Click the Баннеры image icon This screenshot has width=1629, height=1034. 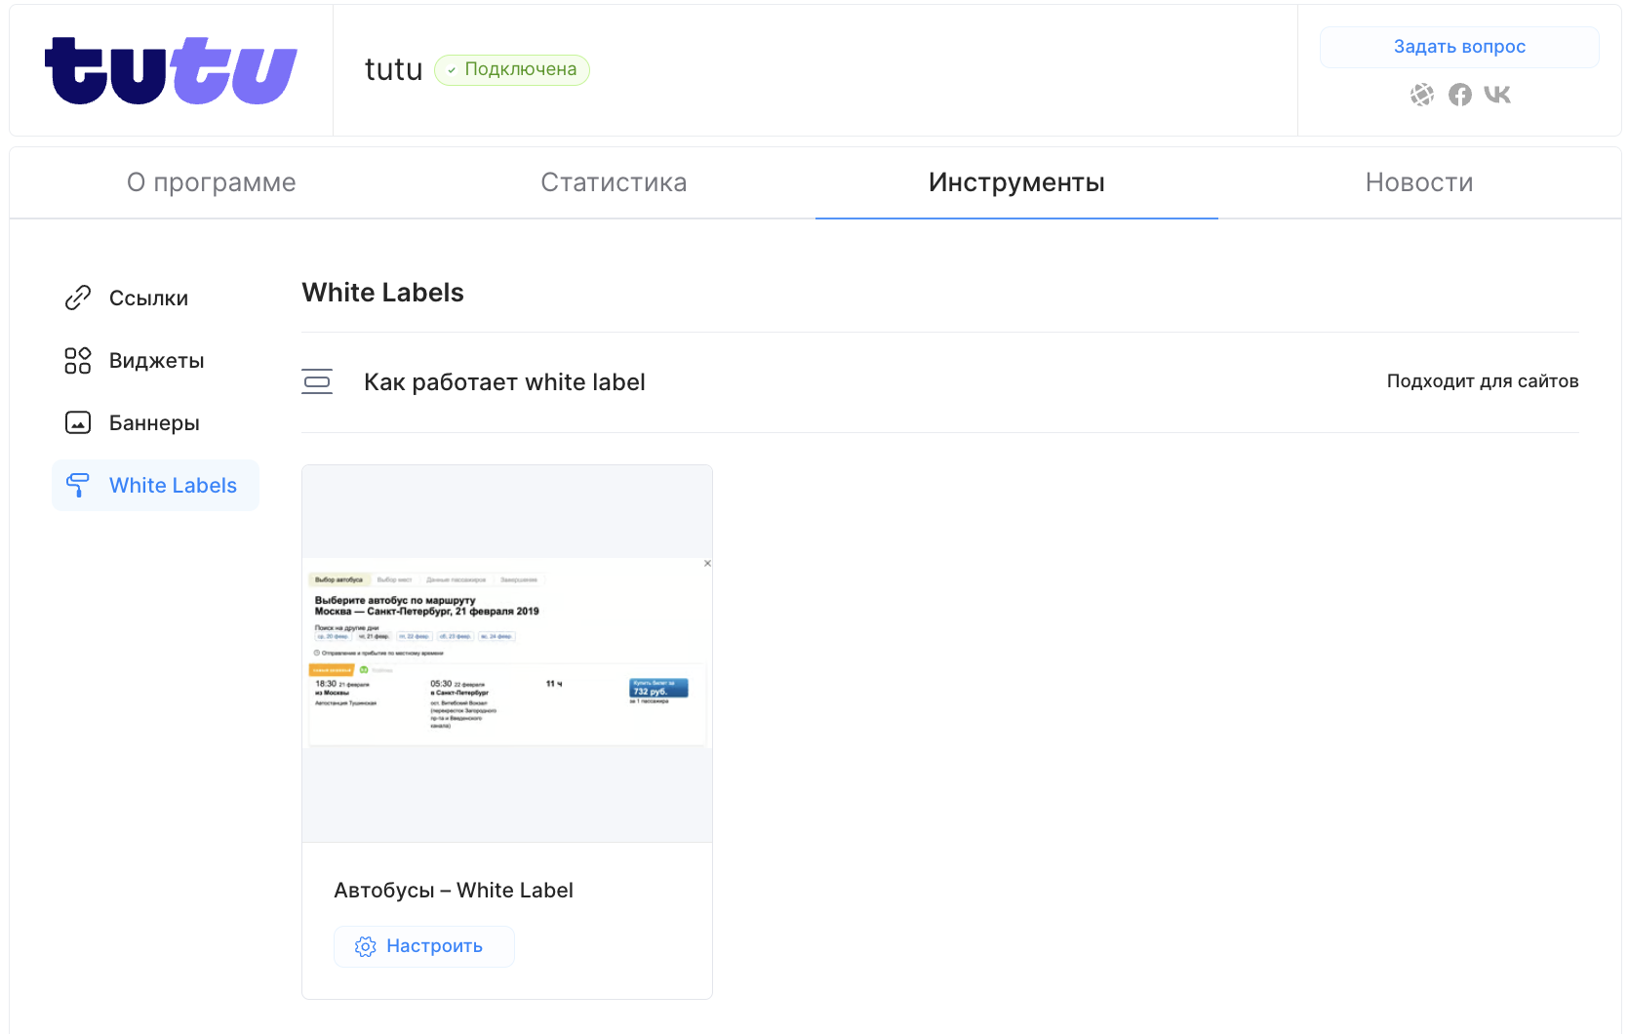tap(78, 422)
